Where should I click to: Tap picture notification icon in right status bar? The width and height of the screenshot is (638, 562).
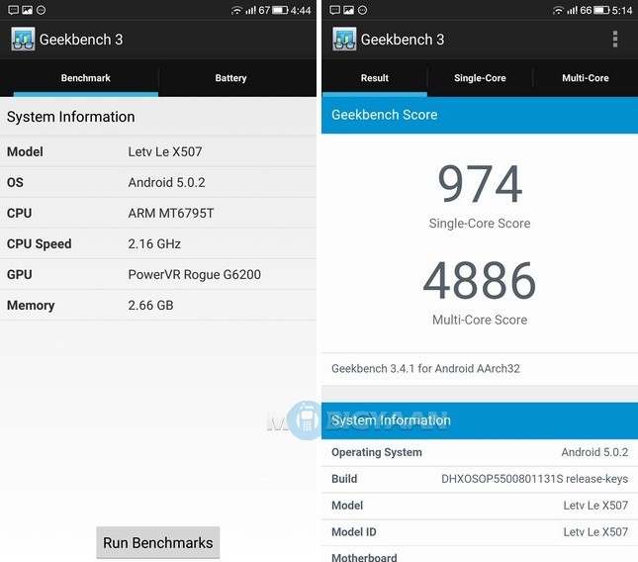coord(349,10)
